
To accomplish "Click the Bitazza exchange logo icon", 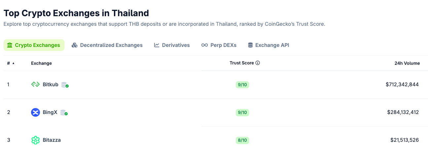I will pos(35,140).
